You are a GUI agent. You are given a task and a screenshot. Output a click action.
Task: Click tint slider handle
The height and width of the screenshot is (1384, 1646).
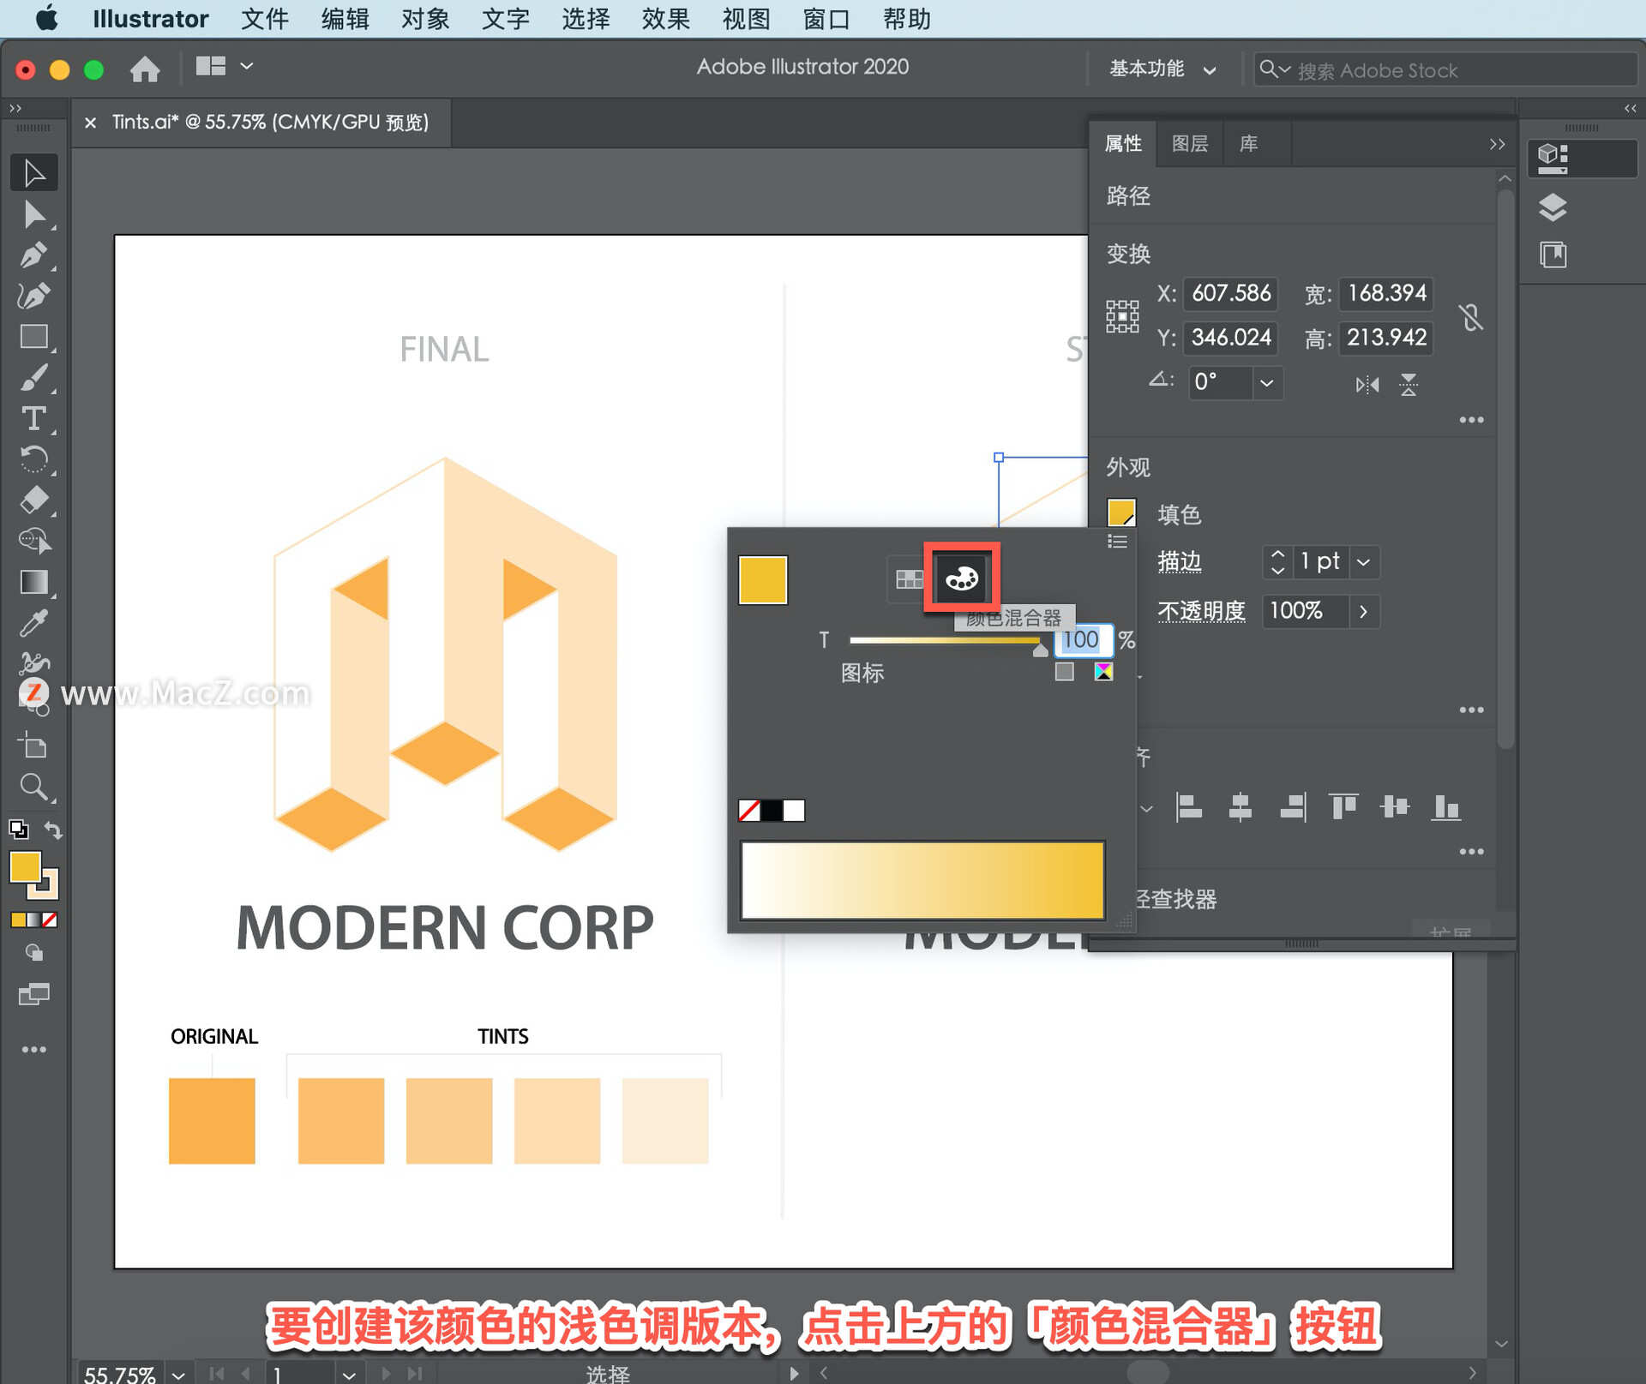tap(1040, 649)
